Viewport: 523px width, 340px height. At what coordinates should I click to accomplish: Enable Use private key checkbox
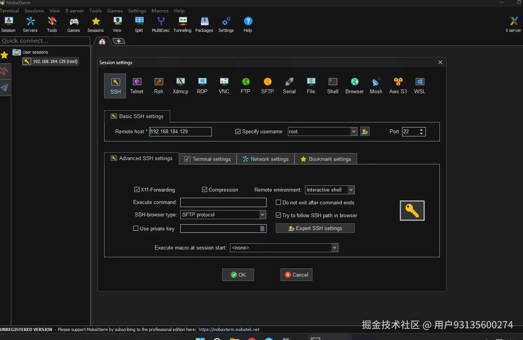(136, 228)
